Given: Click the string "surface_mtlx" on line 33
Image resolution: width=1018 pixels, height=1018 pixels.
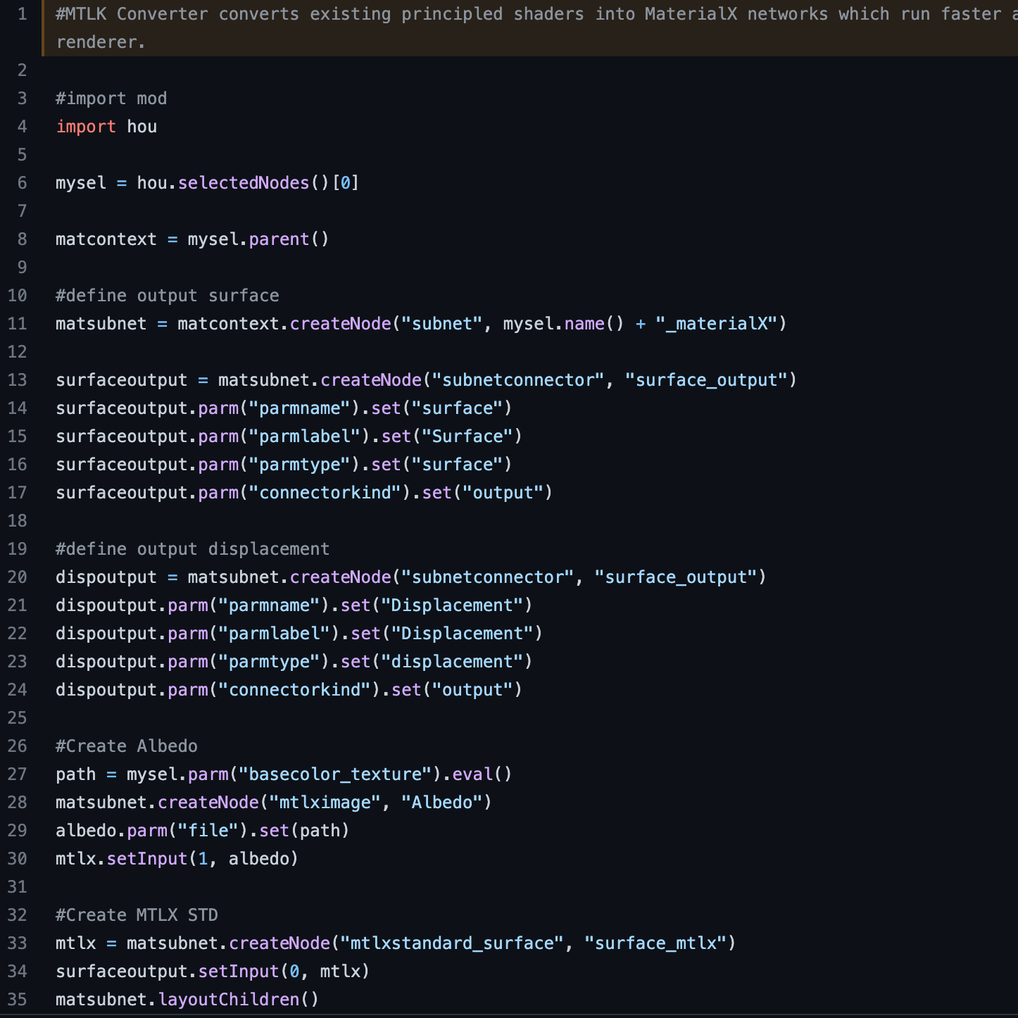Looking at the screenshot, I should [x=655, y=943].
